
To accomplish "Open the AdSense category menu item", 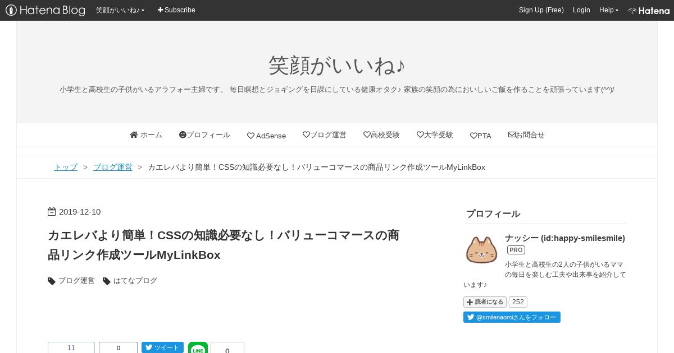I will [x=266, y=136].
